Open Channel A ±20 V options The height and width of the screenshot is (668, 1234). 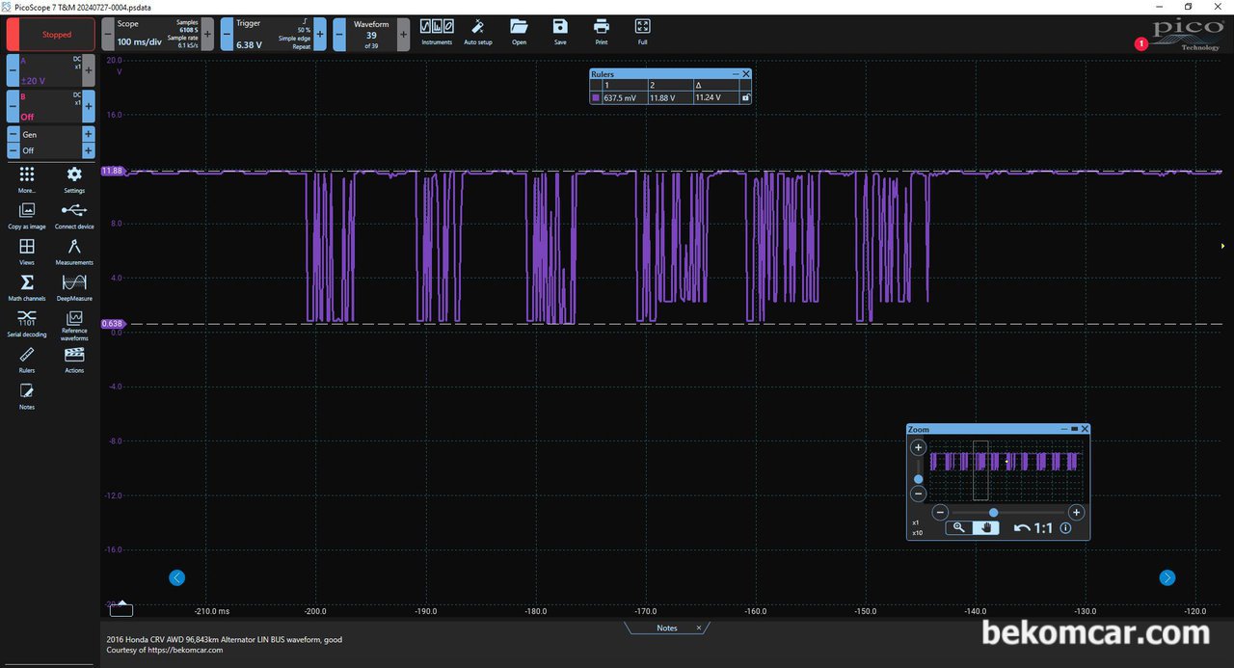(x=51, y=70)
